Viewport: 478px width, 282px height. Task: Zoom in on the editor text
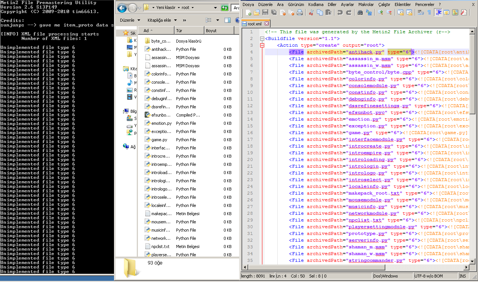pos(380,13)
